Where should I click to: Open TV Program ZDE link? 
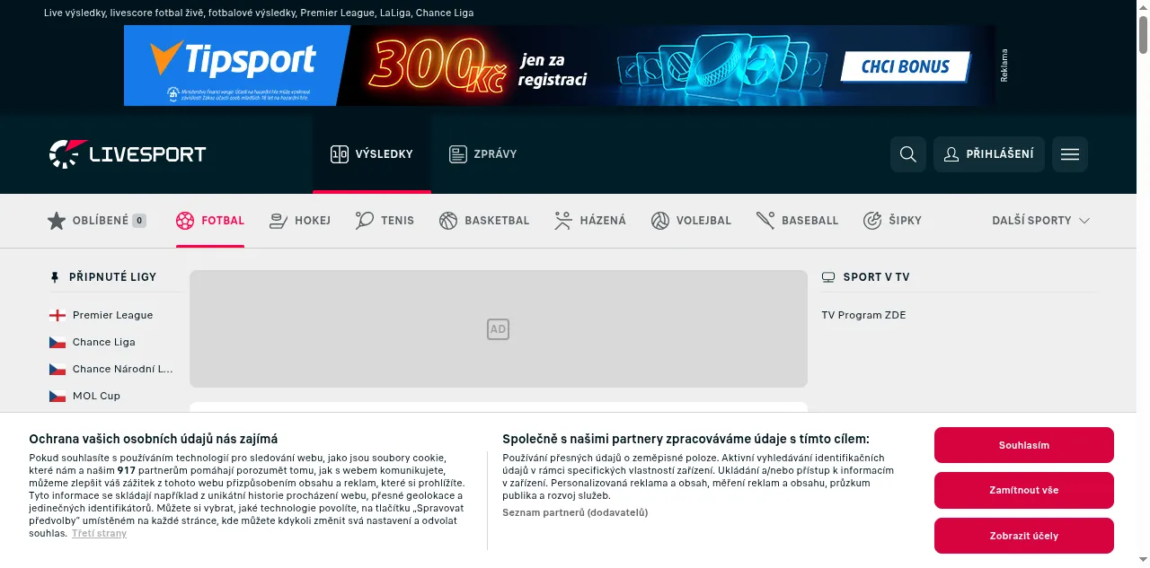pos(863,315)
